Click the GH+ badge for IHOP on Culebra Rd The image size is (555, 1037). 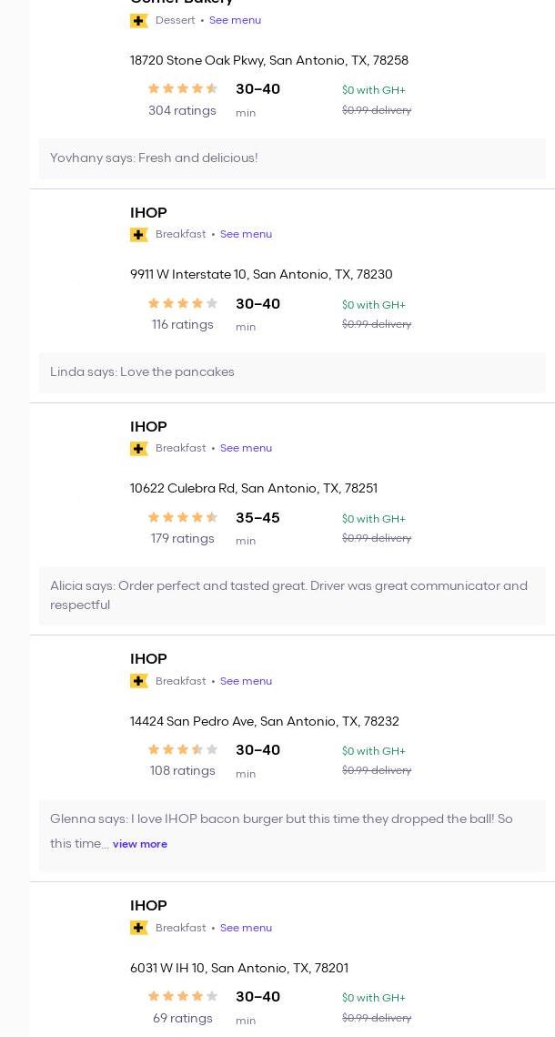[139, 449]
